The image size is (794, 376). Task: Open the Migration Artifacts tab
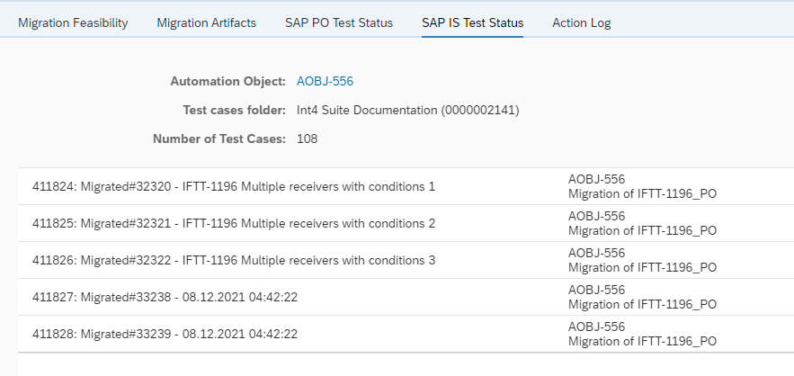click(206, 22)
